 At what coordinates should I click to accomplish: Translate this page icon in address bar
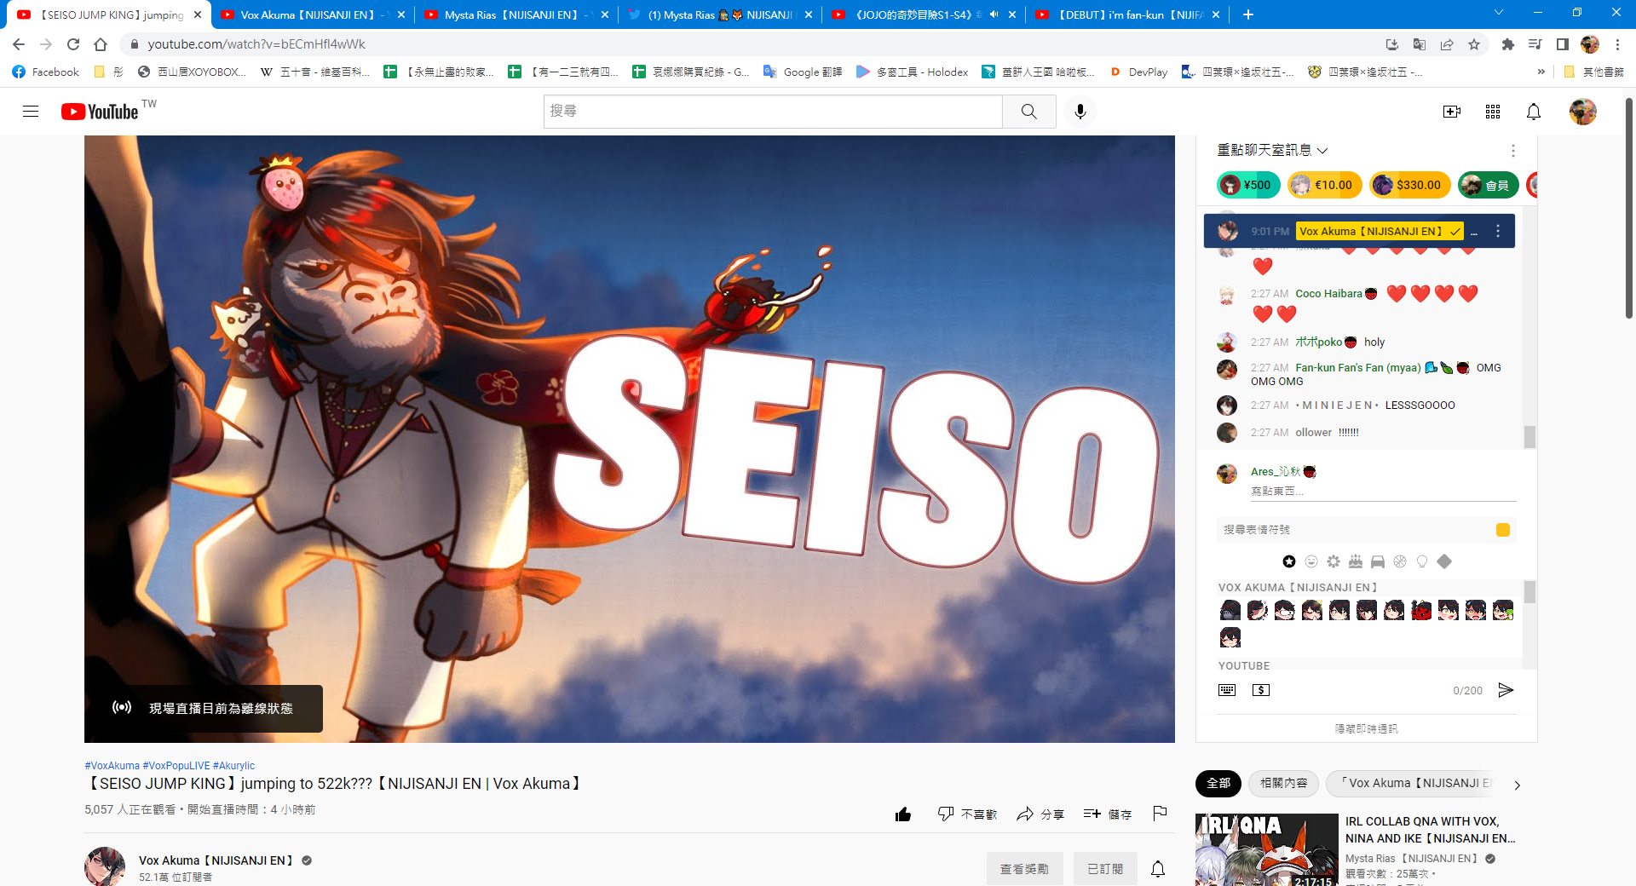1420,44
